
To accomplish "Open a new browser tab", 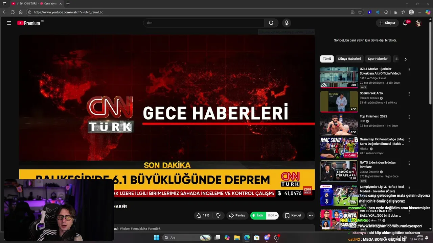I will click(x=68, y=3).
